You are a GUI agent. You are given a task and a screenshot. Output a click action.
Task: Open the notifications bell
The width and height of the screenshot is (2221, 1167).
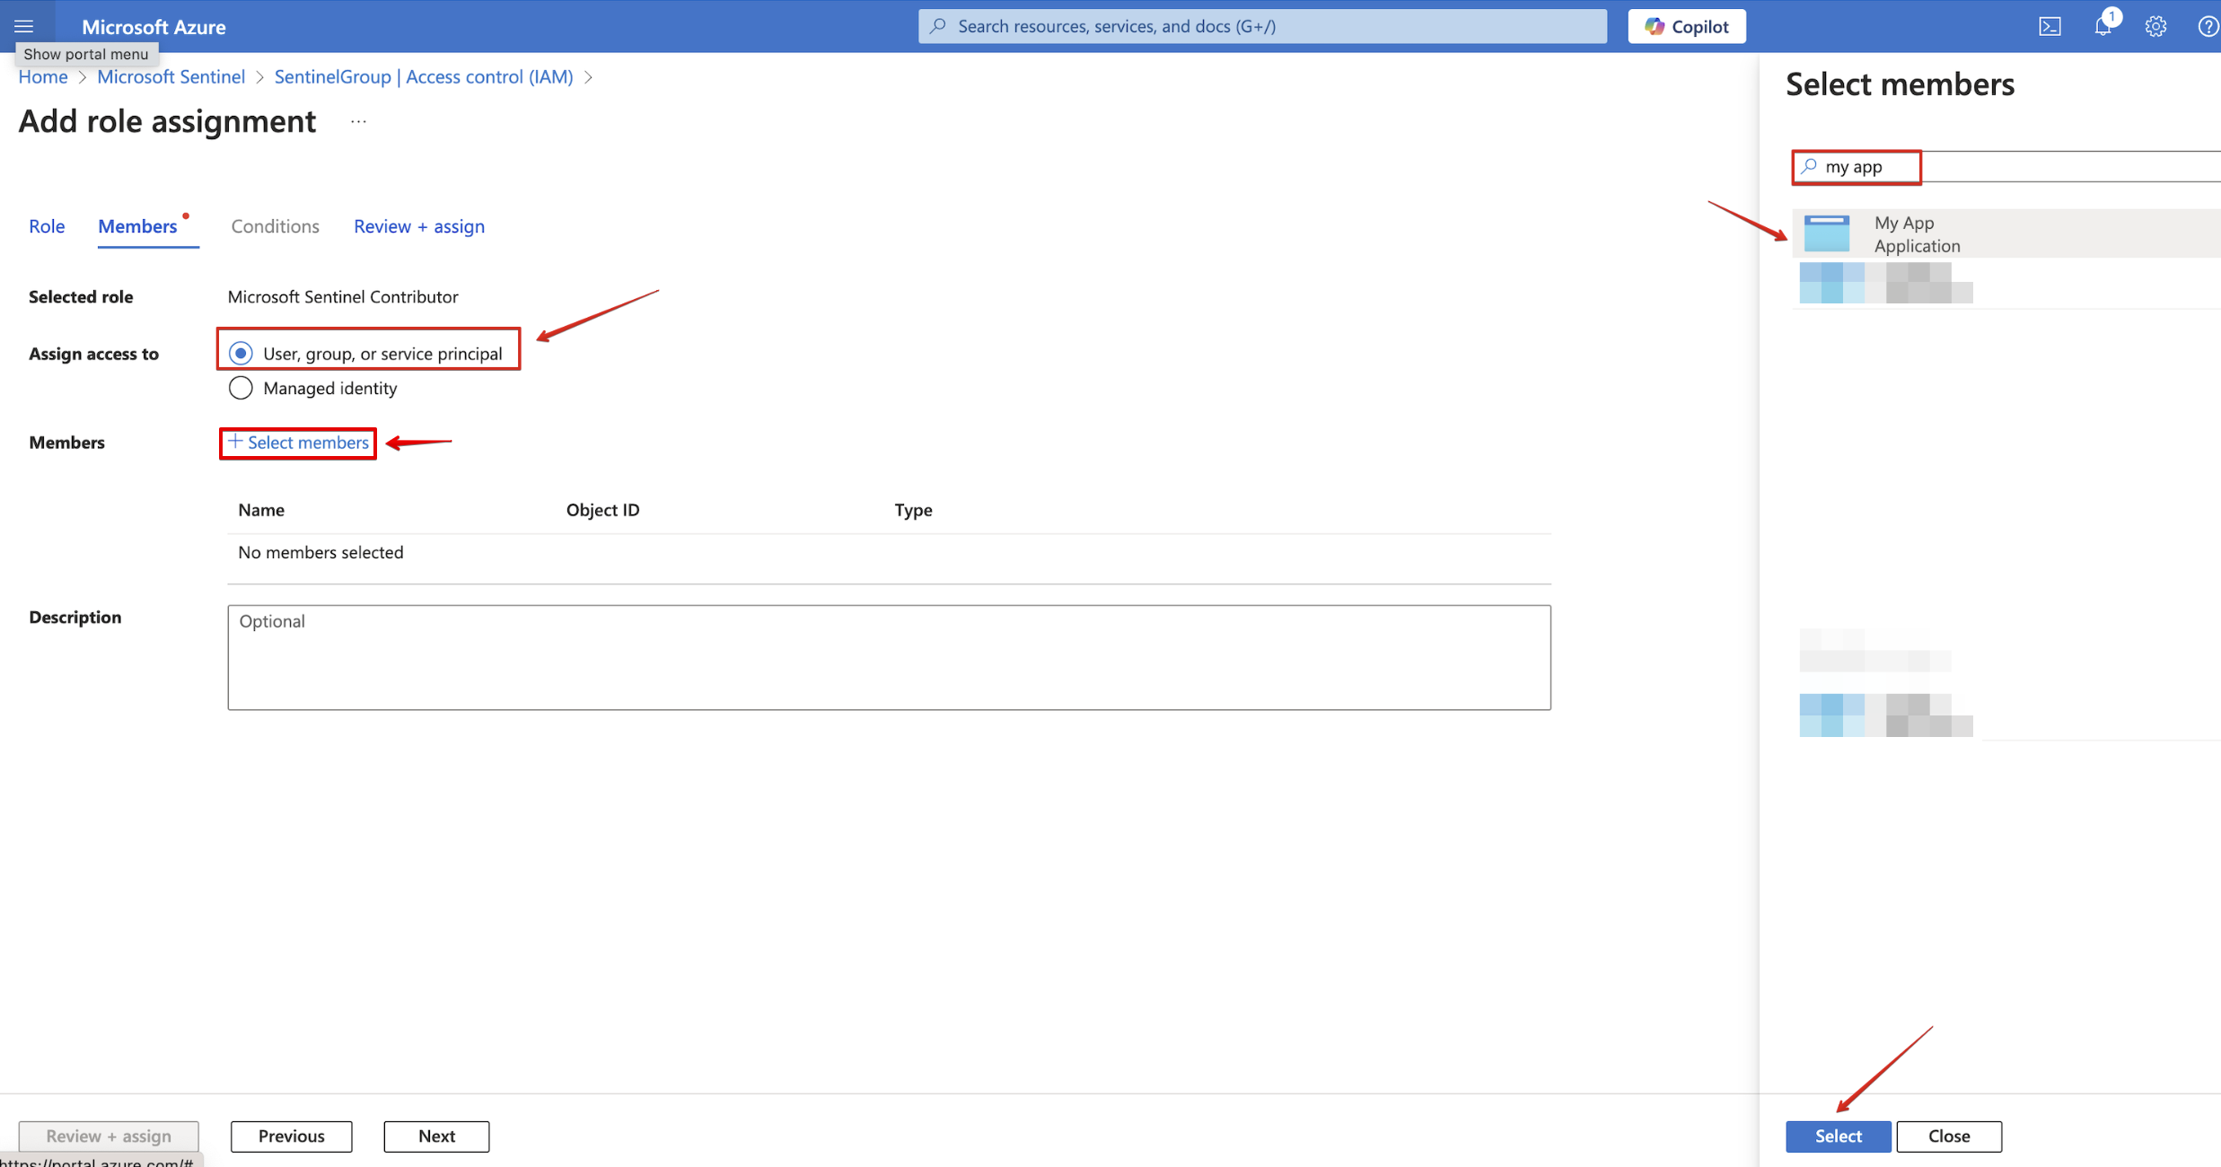pyautogui.click(x=2102, y=26)
